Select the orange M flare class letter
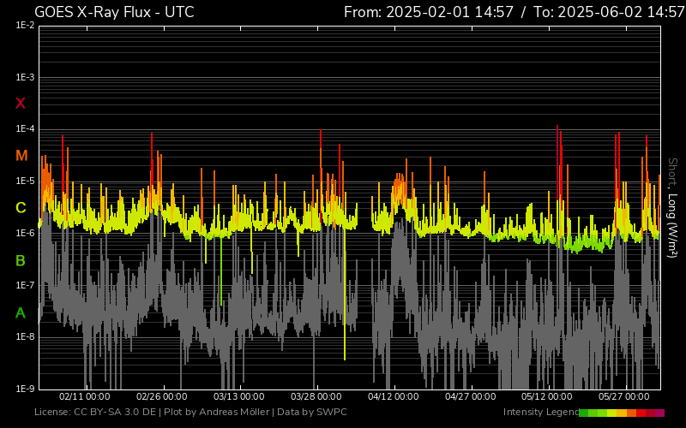 click(x=21, y=155)
